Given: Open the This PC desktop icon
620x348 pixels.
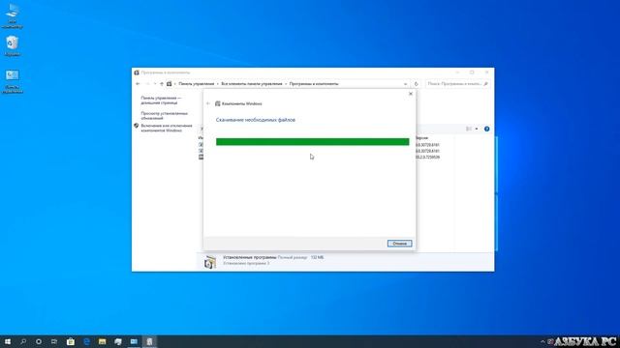Looking at the screenshot, I should coord(13,15).
